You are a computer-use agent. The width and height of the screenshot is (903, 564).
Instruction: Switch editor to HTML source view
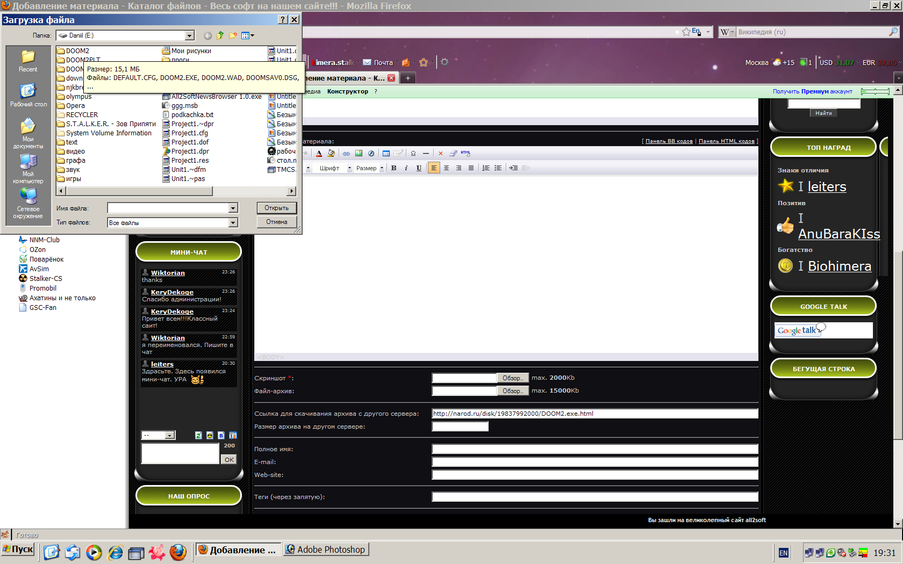pos(465,153)
